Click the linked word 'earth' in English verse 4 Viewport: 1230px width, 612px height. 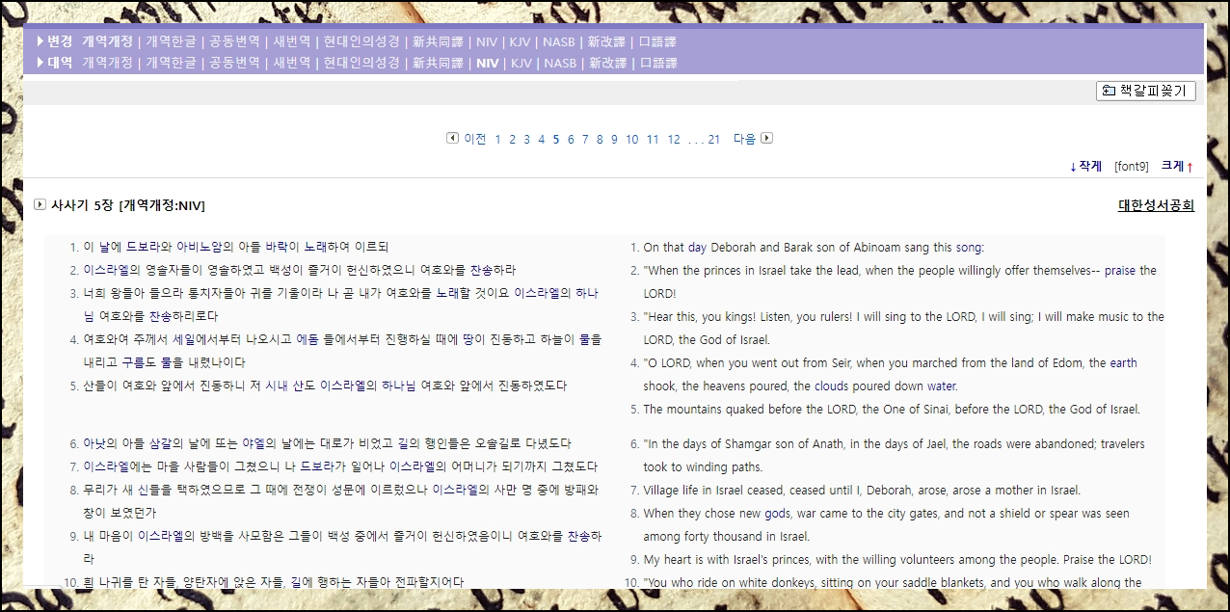(1124, 363)
